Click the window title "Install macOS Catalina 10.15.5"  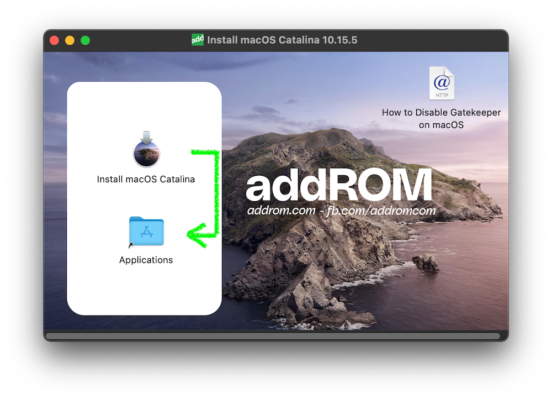point(282,40)
